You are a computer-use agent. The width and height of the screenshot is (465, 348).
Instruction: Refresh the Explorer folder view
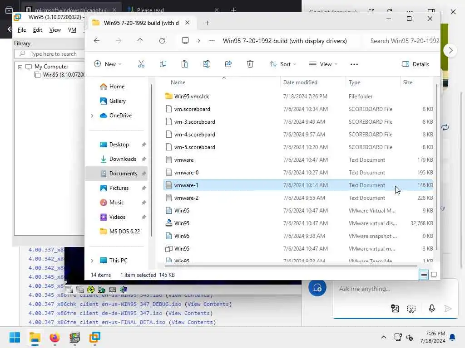[162, 40]
